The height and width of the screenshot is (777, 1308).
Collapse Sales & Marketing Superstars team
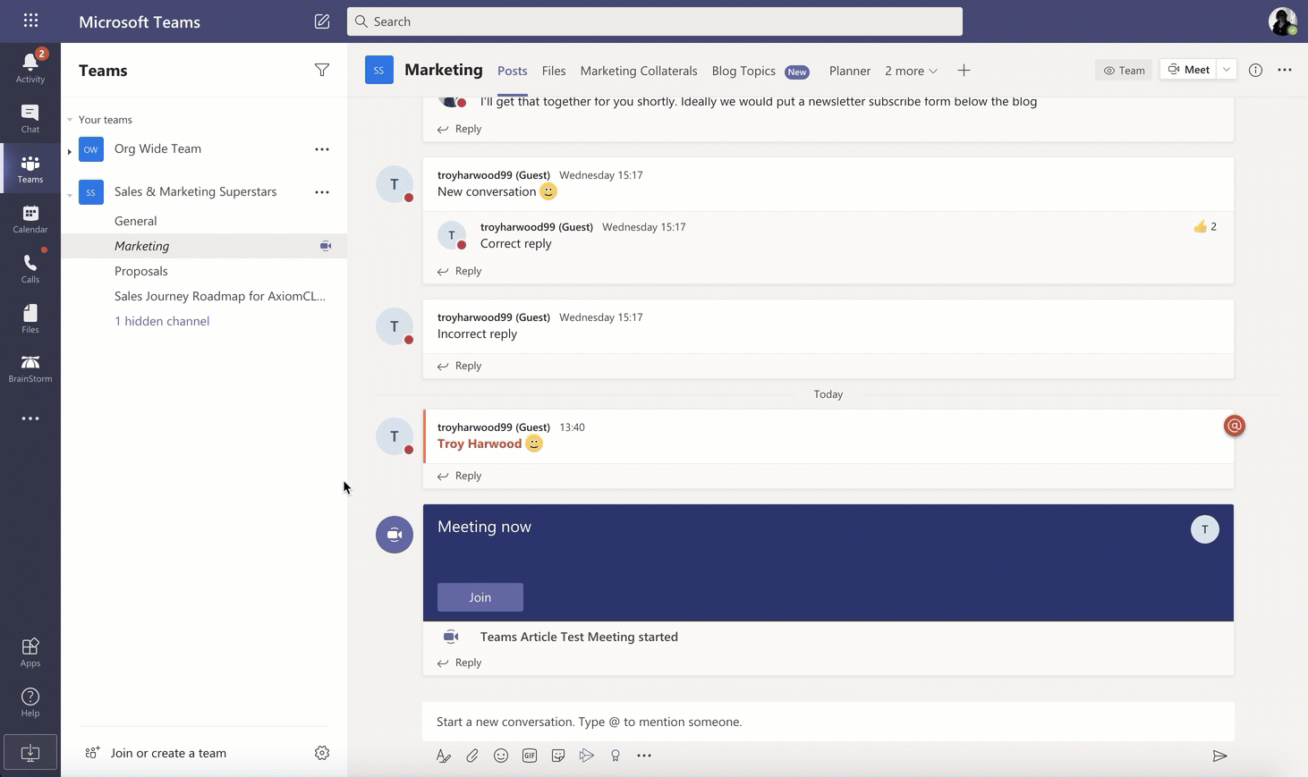click(x=70, y=194)
